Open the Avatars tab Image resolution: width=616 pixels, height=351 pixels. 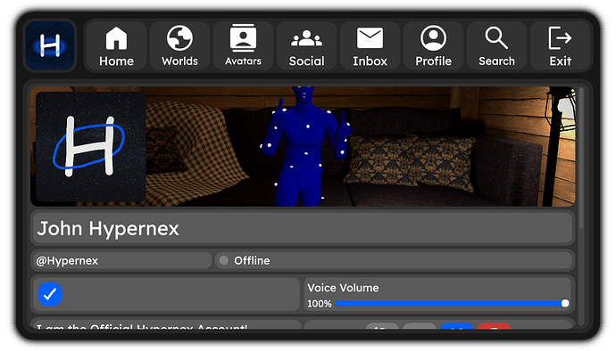coord(243,46)
